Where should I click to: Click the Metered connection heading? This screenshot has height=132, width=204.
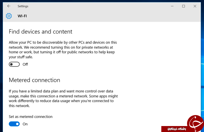click(35, 80)
